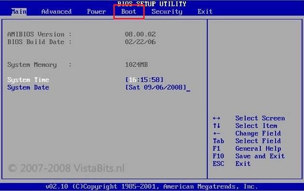Open the Boot tab
Screen dimensions: 304x191
tap(129, 12)
